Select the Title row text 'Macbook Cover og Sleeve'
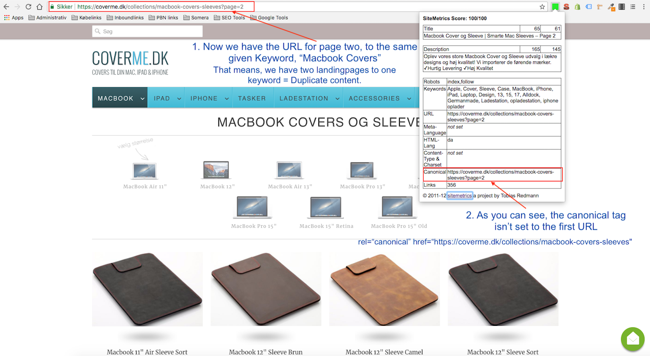The height and width of the screenshot is (356, 650). pyautogui.click(x=453, y=36)
